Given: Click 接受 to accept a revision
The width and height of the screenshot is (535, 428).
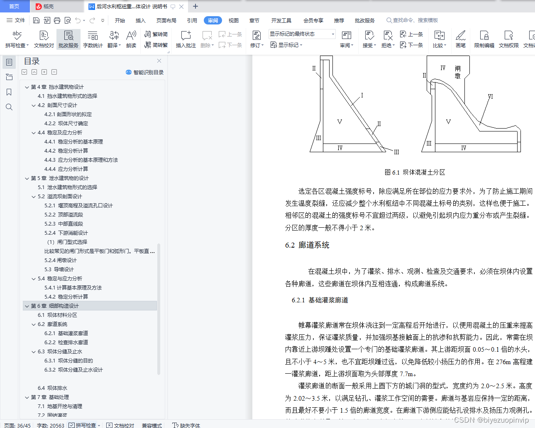Looking at the screenshot, I should pyautogui.click(x=369, y=39).
